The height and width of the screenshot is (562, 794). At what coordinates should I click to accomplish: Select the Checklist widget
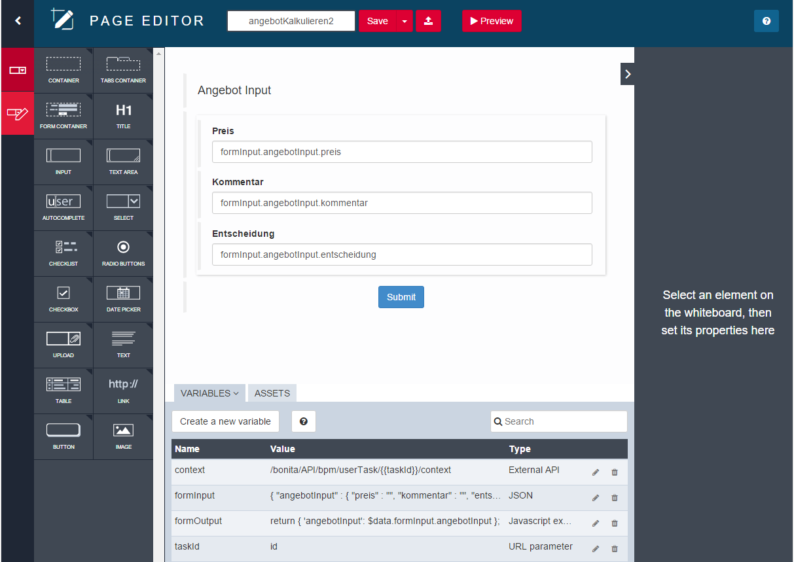pyautogui.click(x=63, y=253)
